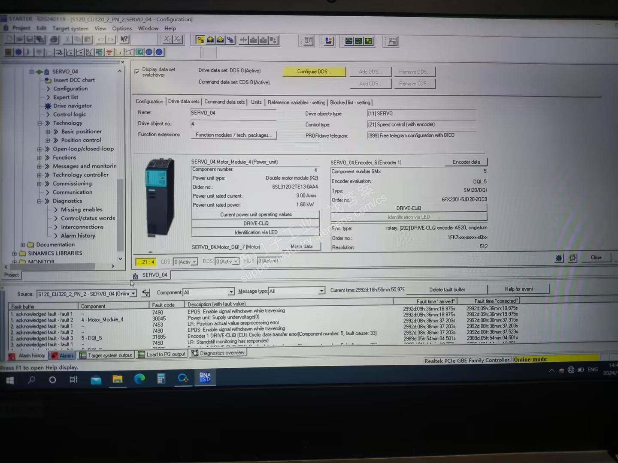Viewport: 618px width, 463px height.
Task: Switch to the Drive data sets tab
Action: [x=184, y=102]
